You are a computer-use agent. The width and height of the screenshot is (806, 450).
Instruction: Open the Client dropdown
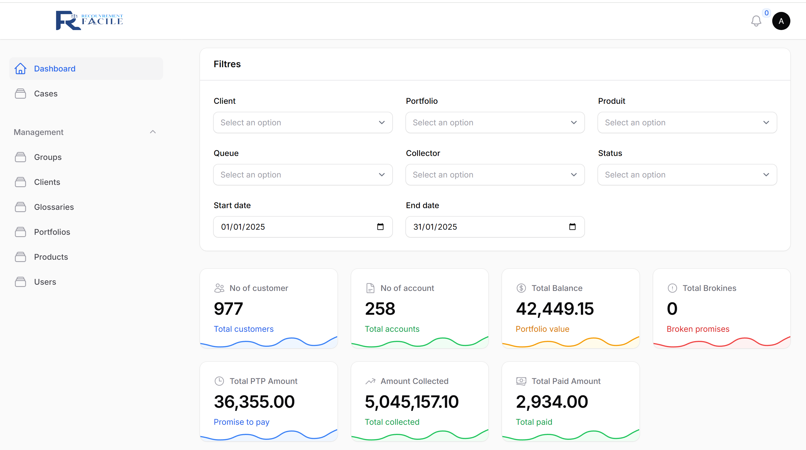click(x=303, y=122)
